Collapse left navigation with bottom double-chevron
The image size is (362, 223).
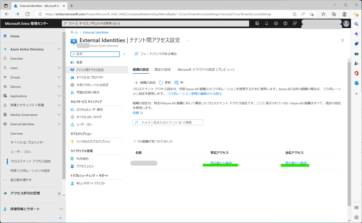(x=60, y=218)
